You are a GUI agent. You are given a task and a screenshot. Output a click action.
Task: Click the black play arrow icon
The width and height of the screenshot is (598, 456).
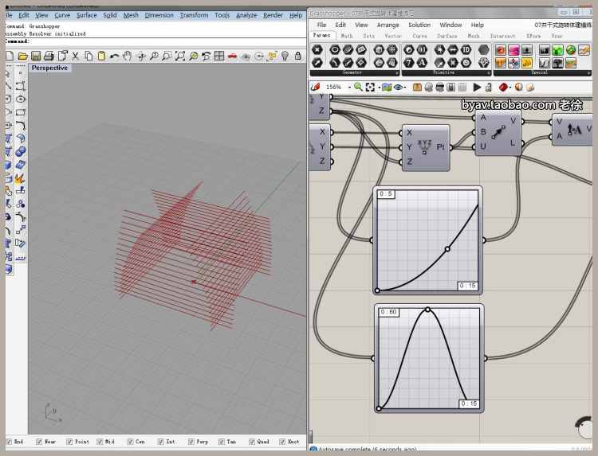(x=477, y=87)
